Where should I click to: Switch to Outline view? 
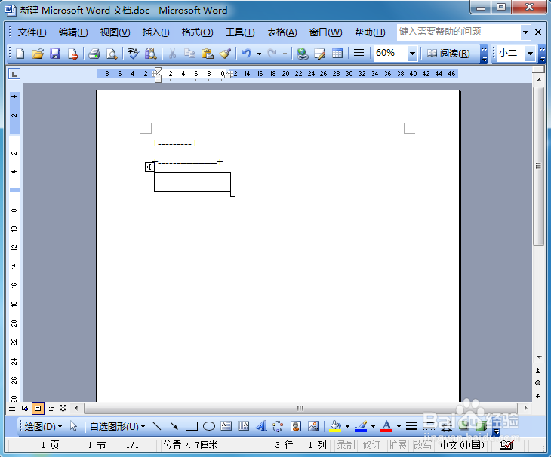[51, 408]
